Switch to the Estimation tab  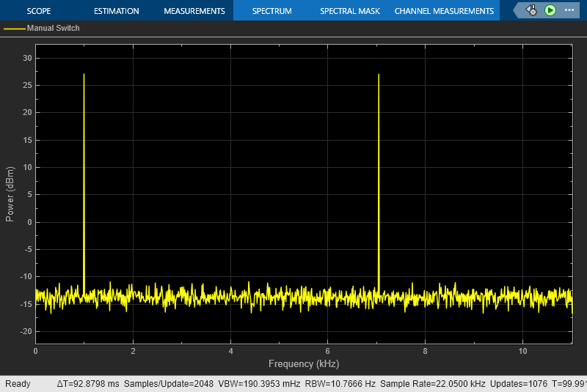(117, 11)
